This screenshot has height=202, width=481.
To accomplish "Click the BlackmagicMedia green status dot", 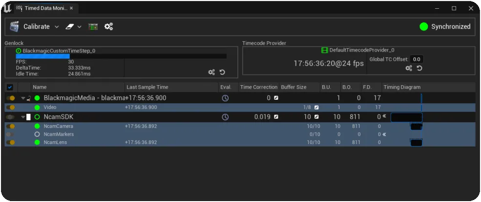I will click(38, 98).
